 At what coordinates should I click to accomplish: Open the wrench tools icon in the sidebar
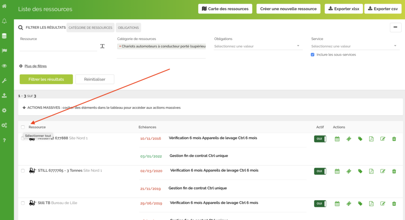[4, 81]
